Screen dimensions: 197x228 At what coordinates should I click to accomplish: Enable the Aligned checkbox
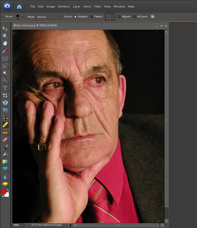click(119, 17)
